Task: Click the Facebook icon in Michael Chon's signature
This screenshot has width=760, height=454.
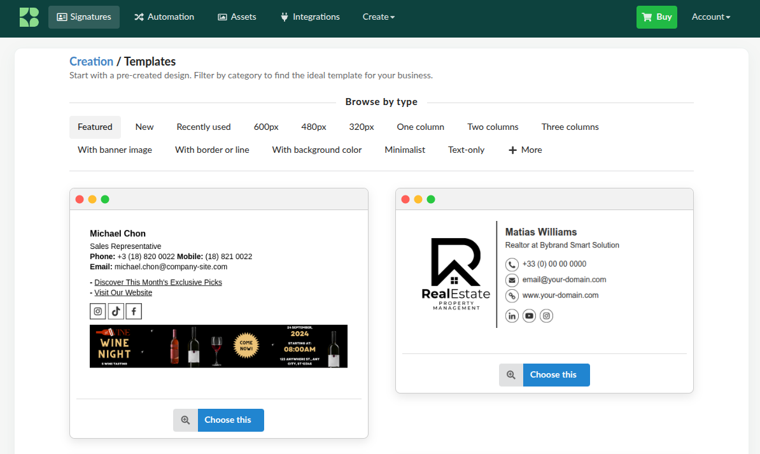Action: [134, 311]
